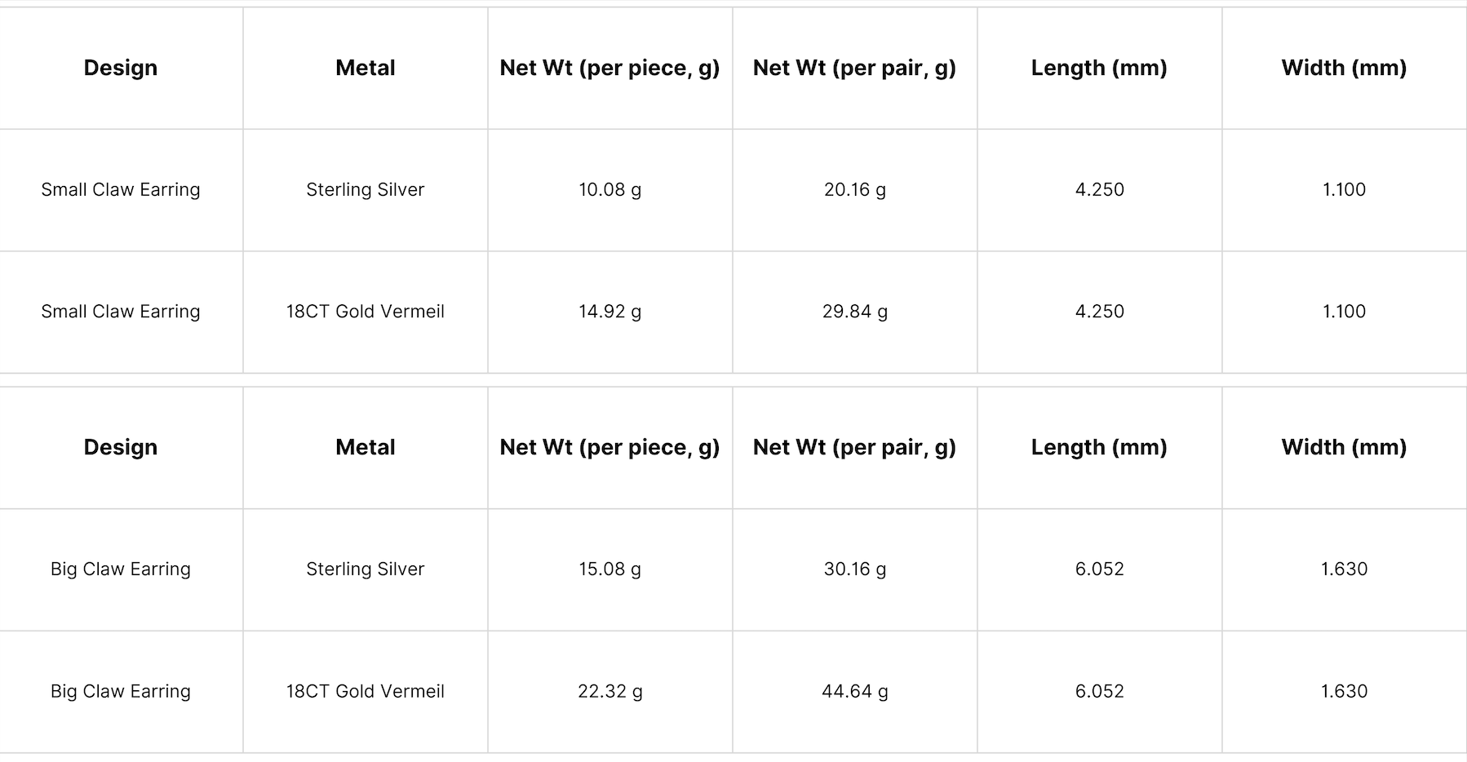
Task: Click Big Claw Earring in Gold Vermeil row
Action: coord(121,691)
